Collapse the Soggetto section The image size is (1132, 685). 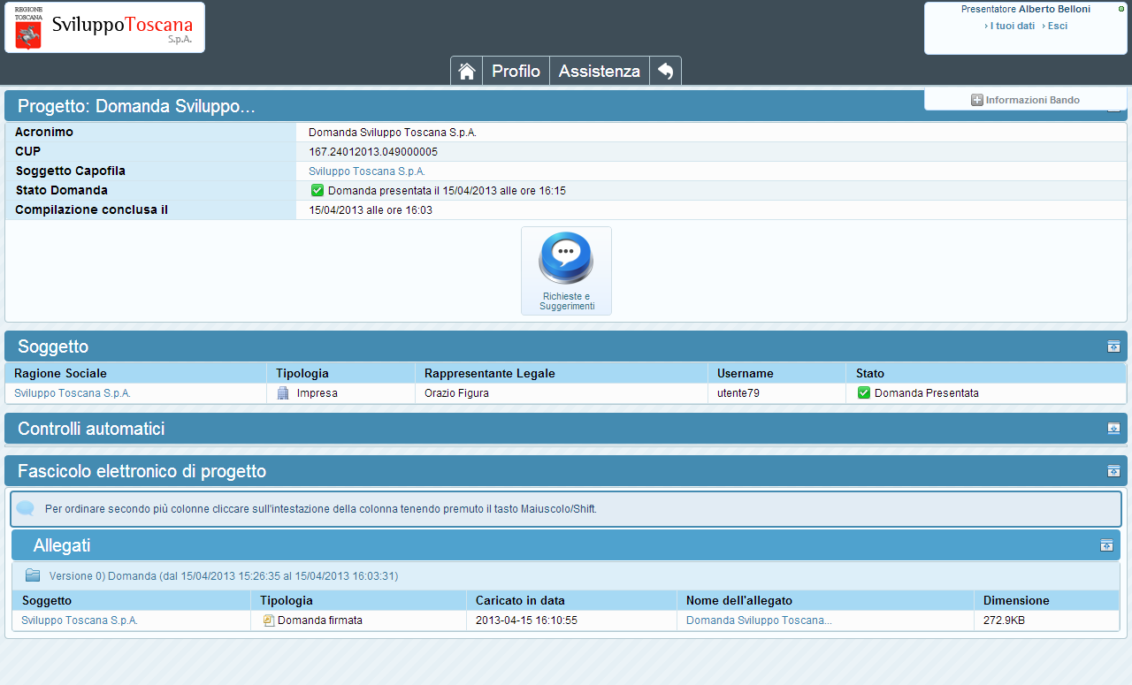pos(1113,346)
